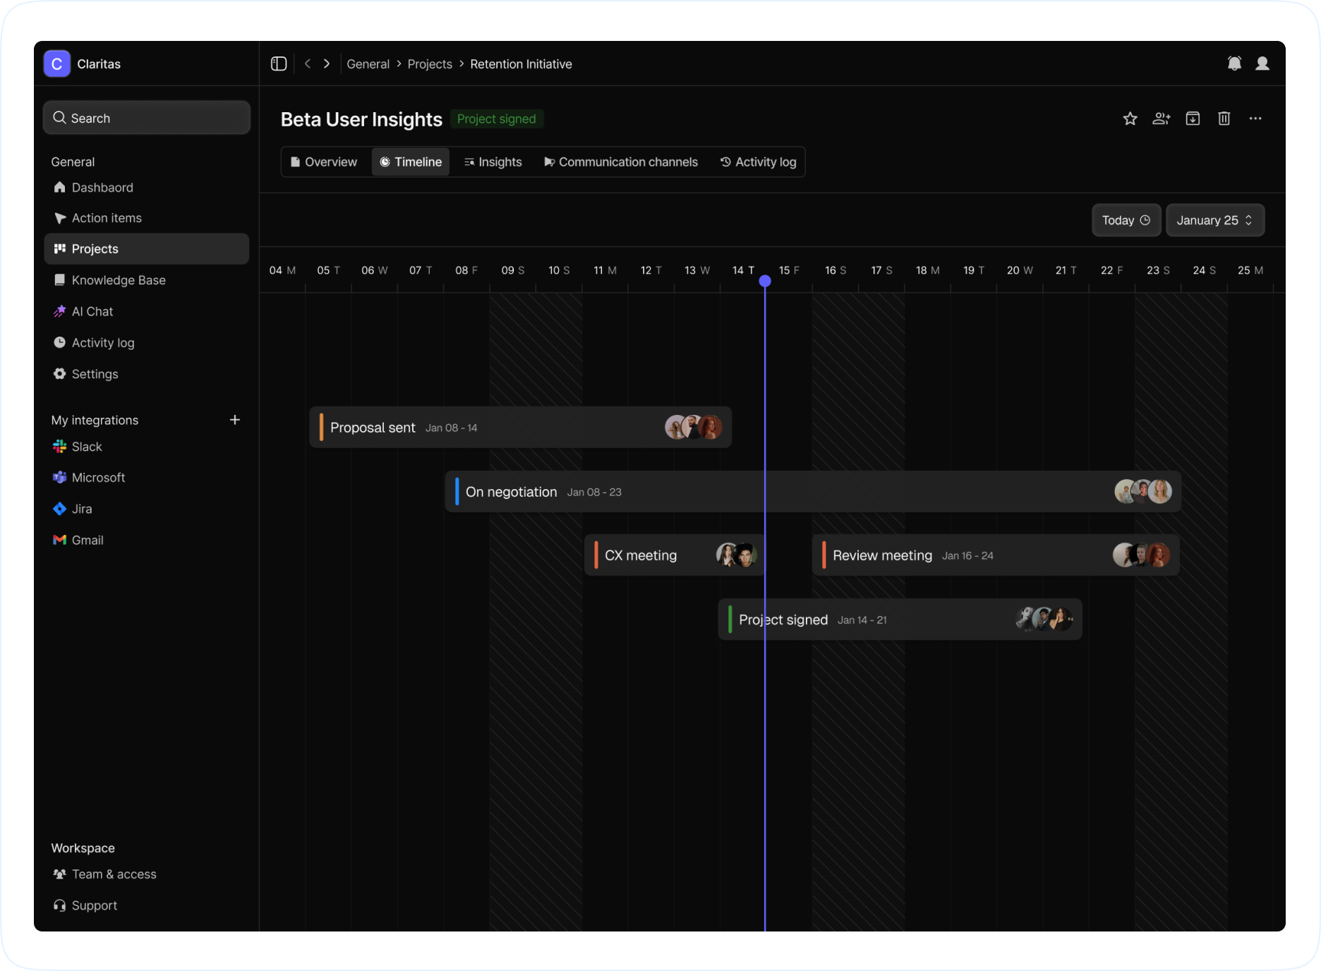Screen dimensions: 1321x971
Task: Star the Beta User Insights project
Action: tap(1130, 119)
